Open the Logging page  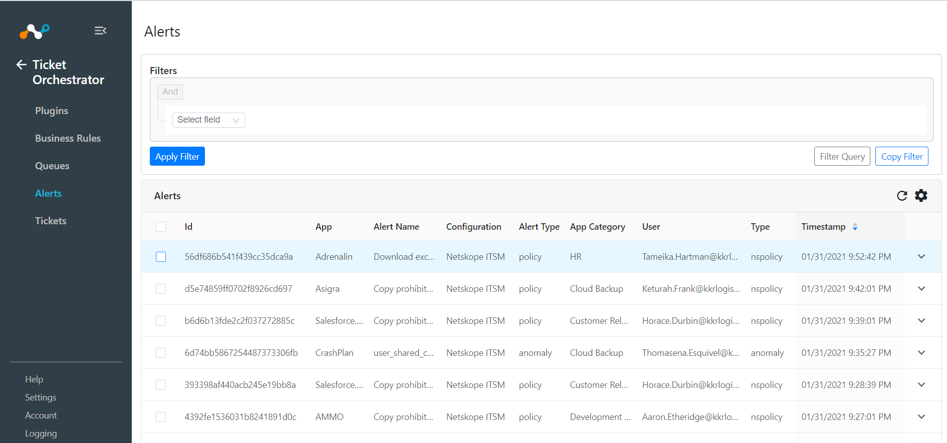coord(41,433)
